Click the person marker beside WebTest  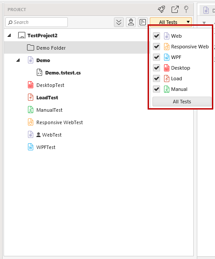38,135
